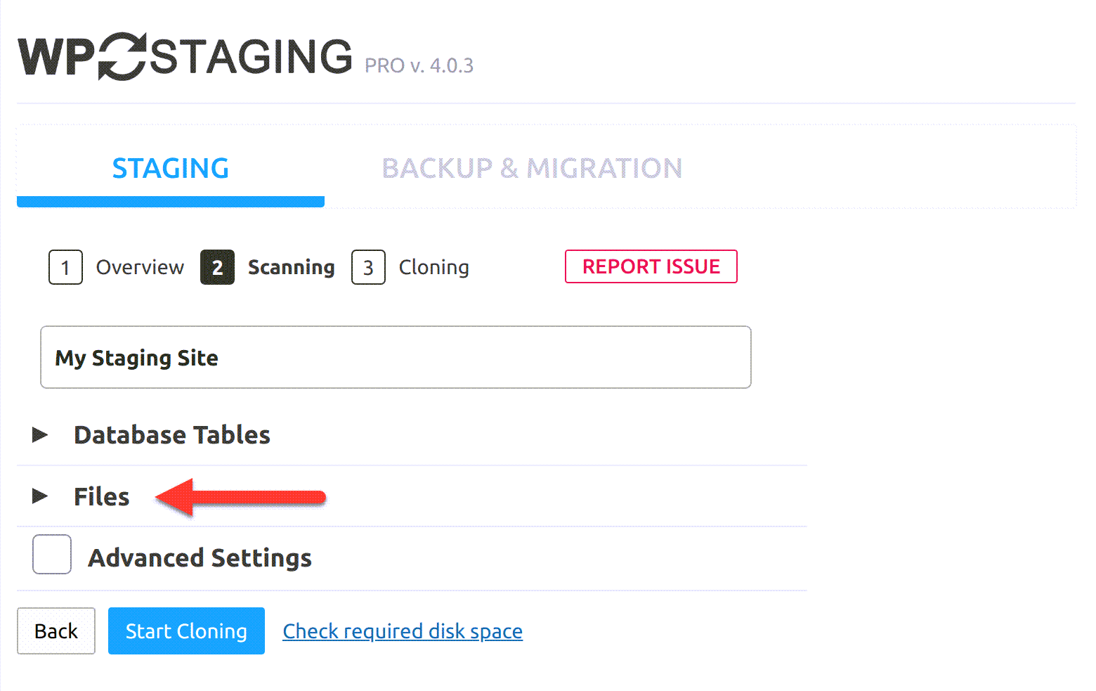The width and height of the screenshot is (1096, 691).
Task: Click the step 3 Cloning number badge
Action: tap(368, 267)
